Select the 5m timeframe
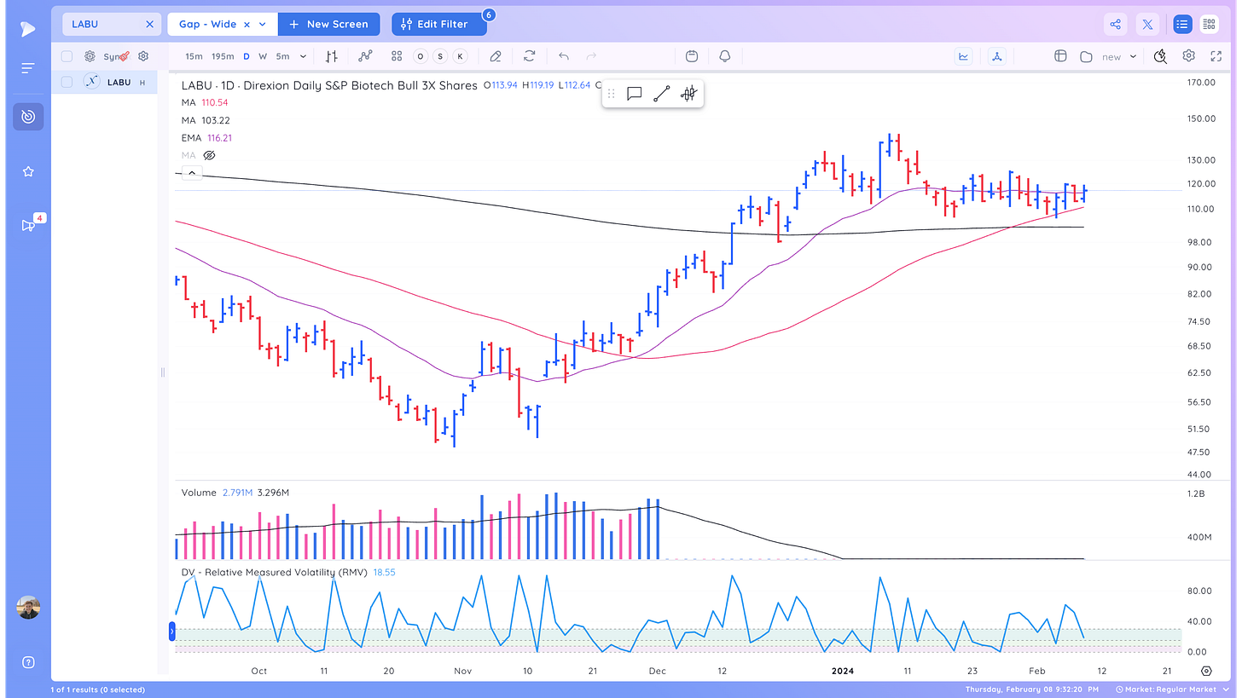Viewport: 1242px width, 698px height. (282, 56)
